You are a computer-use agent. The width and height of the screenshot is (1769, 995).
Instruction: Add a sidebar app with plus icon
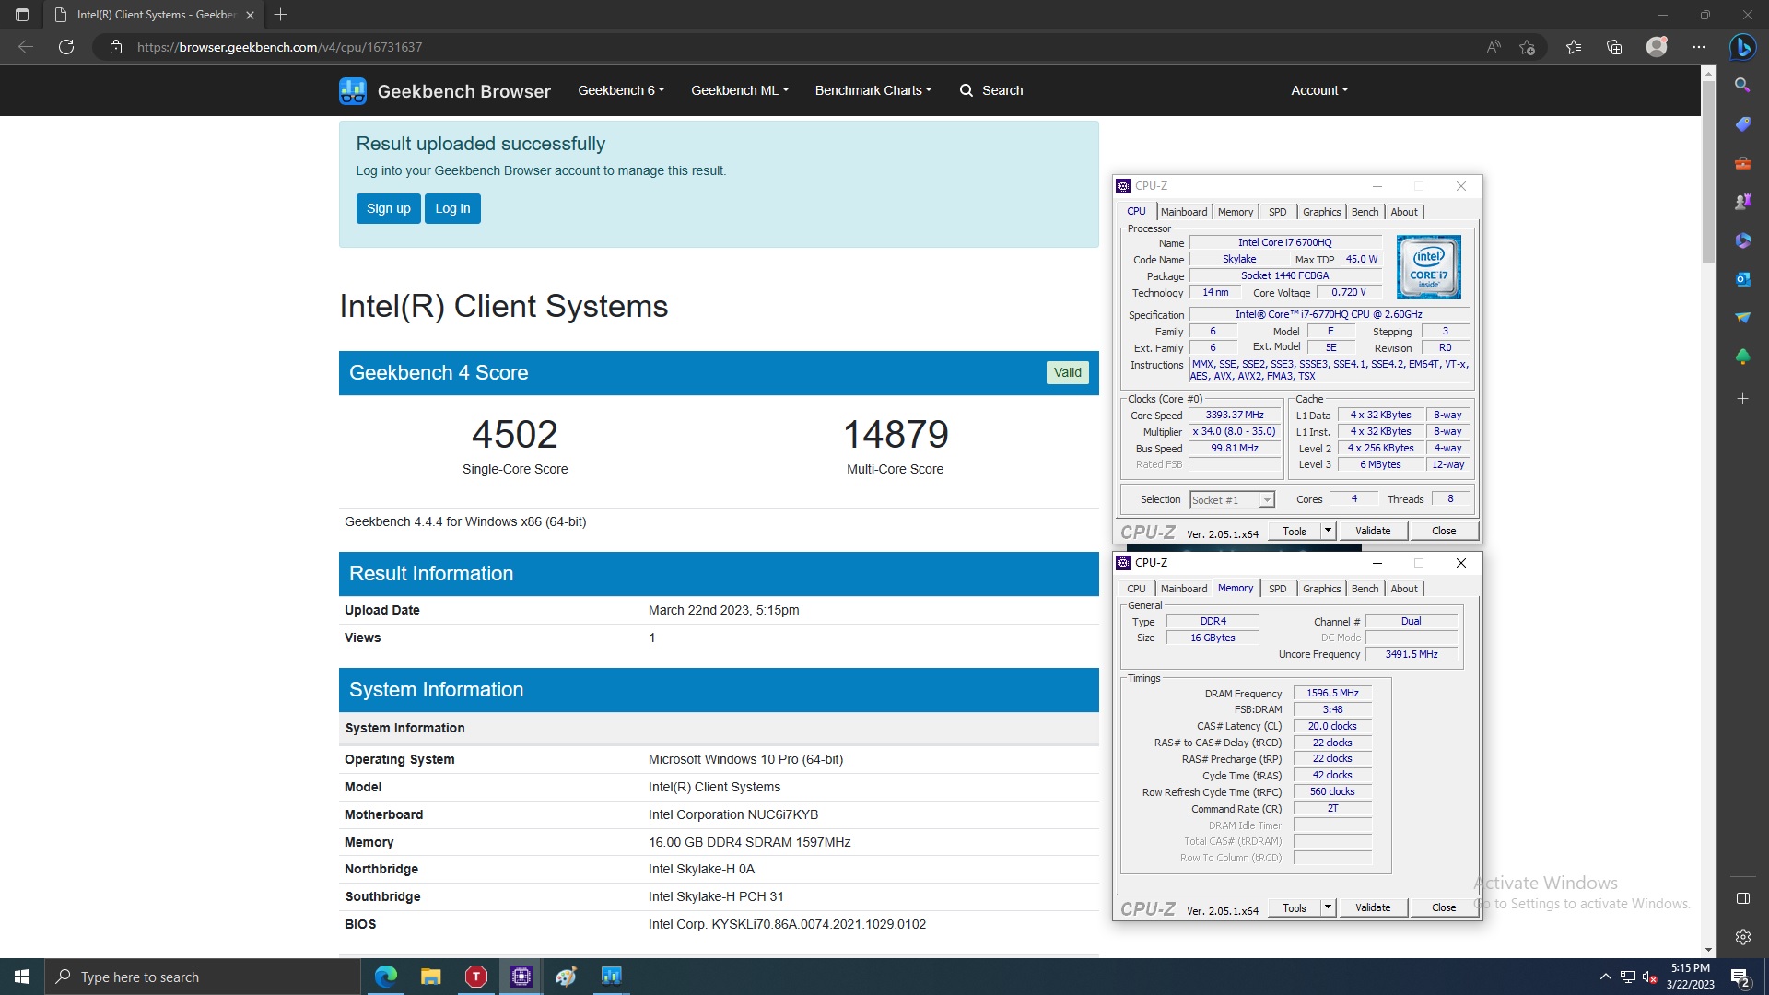pos(1742,399)
